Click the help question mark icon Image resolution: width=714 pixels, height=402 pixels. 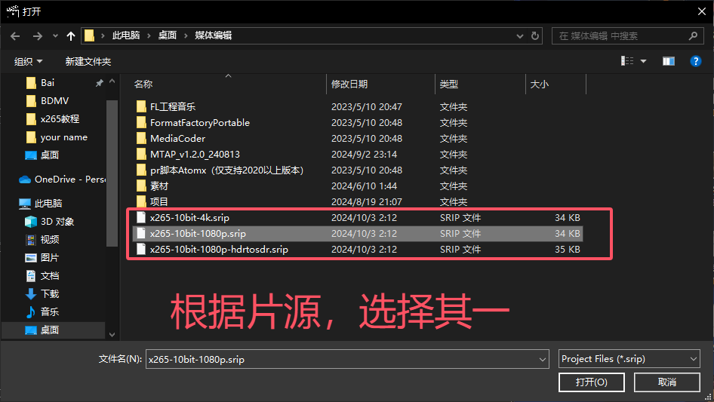point(696,61)
